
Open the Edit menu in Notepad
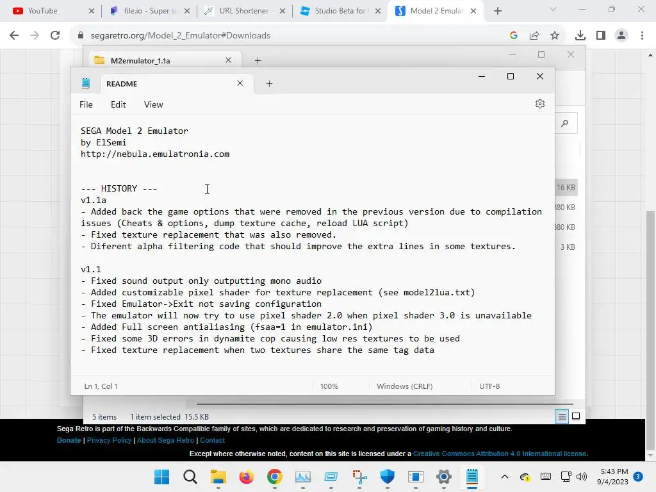pyautogui.click(x=118, y=104)
